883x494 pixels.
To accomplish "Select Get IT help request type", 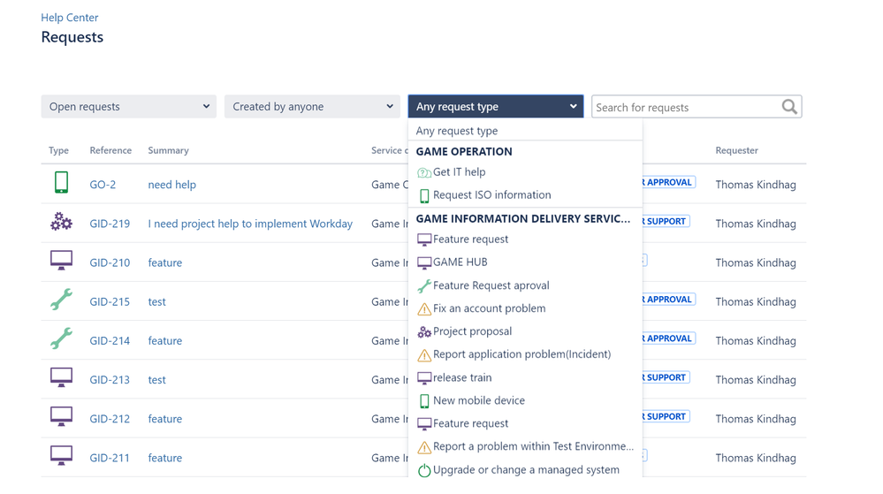I will 525,172.
